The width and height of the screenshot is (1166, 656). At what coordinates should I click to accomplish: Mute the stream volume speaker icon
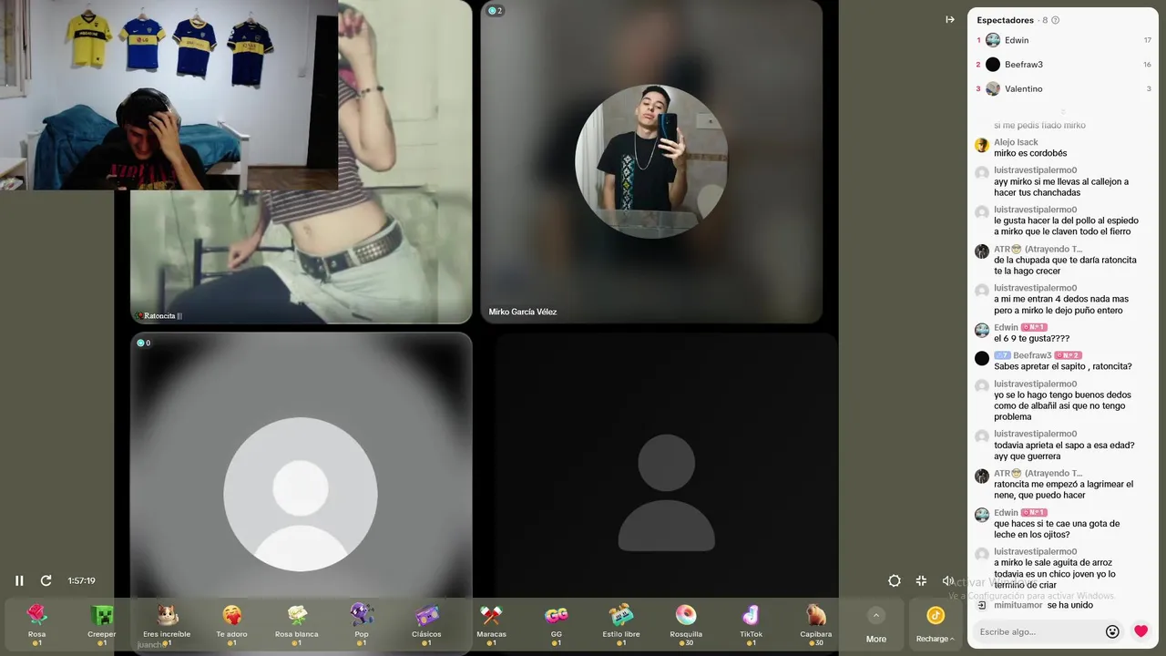click(x=947, y=580)
